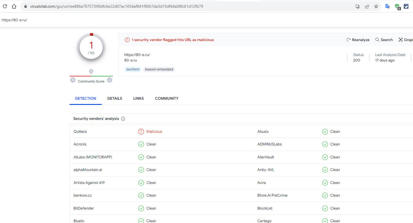Viewport: 413px width, 223px height.
Task: Click the Bfore.Ai PreCrime vendor name
Action: click(x=272, y=195)
